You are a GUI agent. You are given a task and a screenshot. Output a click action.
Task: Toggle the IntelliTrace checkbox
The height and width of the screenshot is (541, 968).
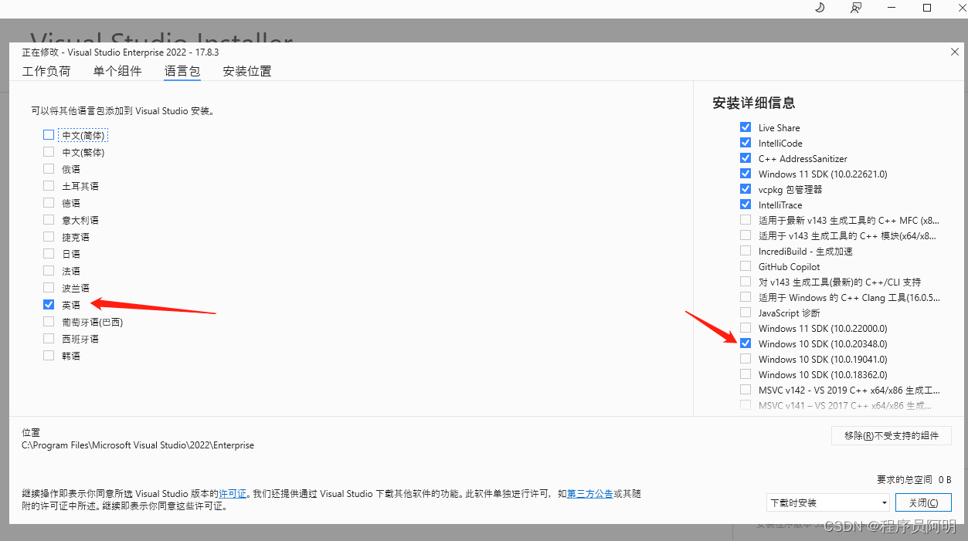click(746, 205)
